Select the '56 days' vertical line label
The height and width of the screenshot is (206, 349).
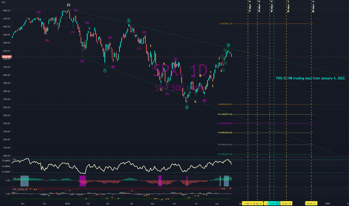point(288,6)
